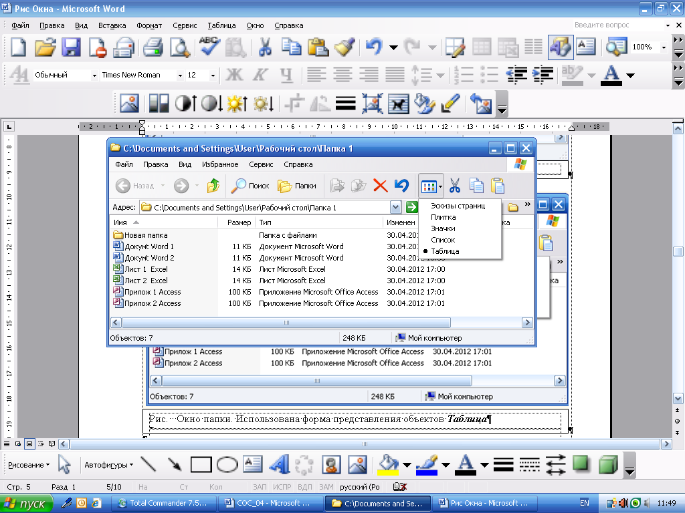Switch to the СОС_04 Word taskbar button
This screenshot has width=685, height=513.
(272, 504)
